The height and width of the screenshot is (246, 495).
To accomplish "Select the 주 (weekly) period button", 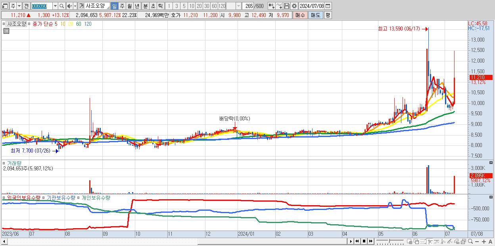I will [122, 6].
